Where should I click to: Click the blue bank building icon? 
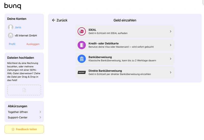tap(82, 59)
